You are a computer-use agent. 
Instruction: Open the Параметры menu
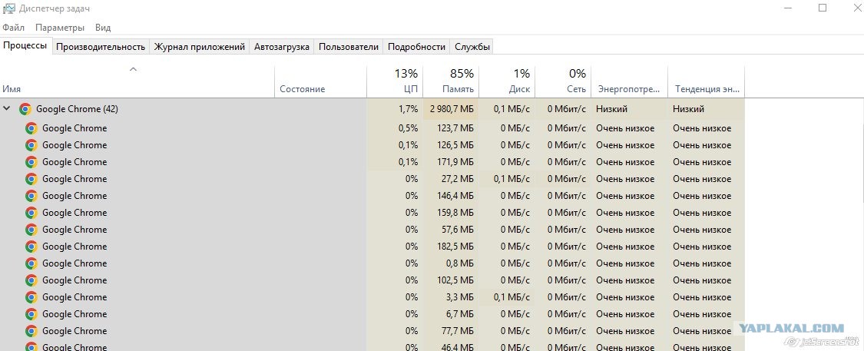coord(59,28)
